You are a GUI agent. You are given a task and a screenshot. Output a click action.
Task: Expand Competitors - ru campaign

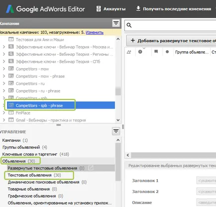tap(4, 84)
